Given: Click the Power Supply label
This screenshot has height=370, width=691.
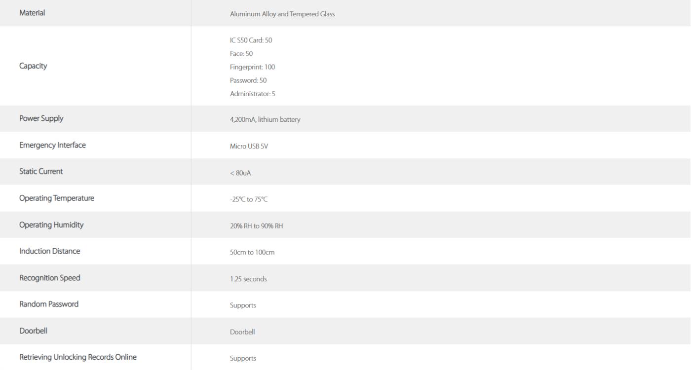Looking at the screenshot, I should pyautogui.click(x=41, y=118).
